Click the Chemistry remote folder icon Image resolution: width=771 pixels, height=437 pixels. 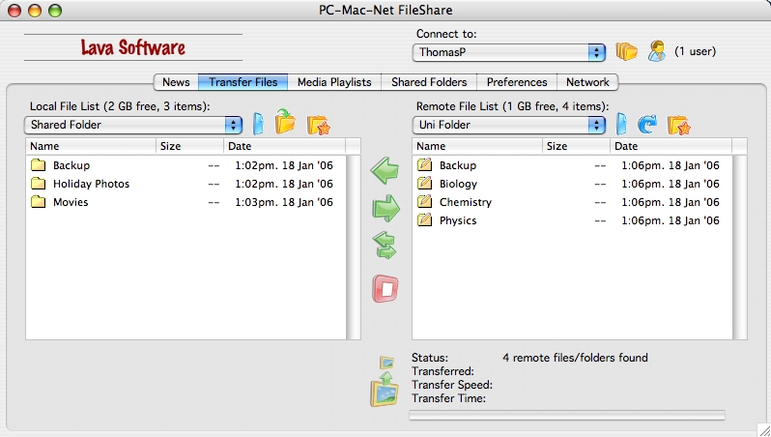click(424, 201)
